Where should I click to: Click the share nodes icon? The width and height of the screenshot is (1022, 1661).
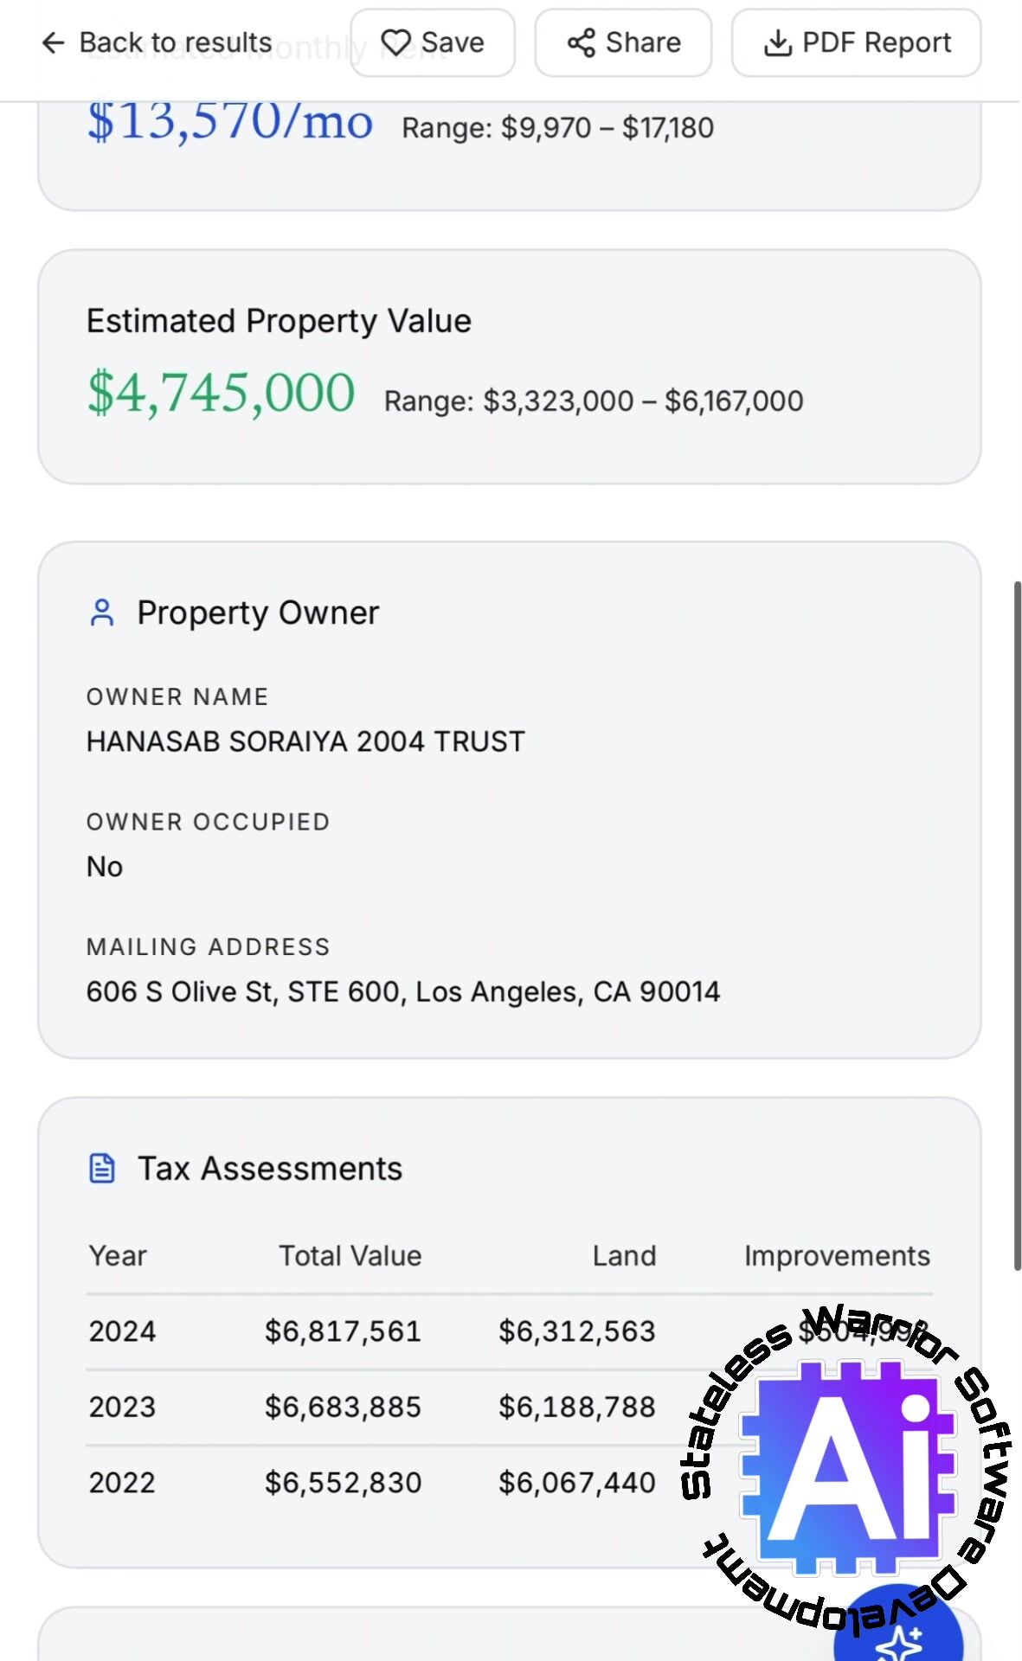(x=582, y=43)
